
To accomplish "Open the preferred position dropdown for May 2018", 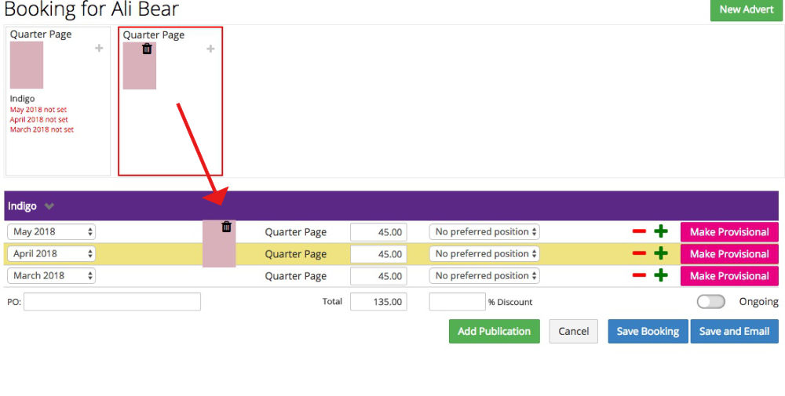I will 484,231.
